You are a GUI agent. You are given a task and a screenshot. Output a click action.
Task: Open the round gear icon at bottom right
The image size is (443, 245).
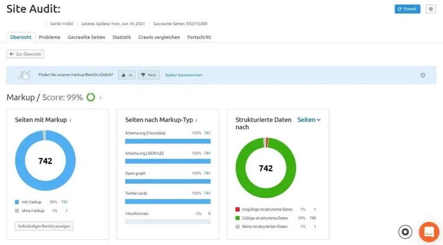tap(405, 232)
